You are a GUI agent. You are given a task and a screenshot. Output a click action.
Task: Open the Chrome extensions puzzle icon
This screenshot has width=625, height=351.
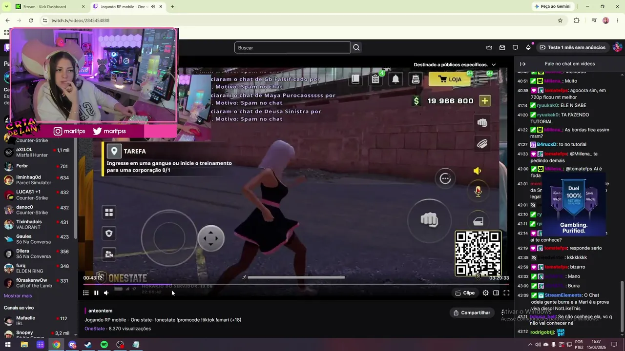[x=577, y=20]
